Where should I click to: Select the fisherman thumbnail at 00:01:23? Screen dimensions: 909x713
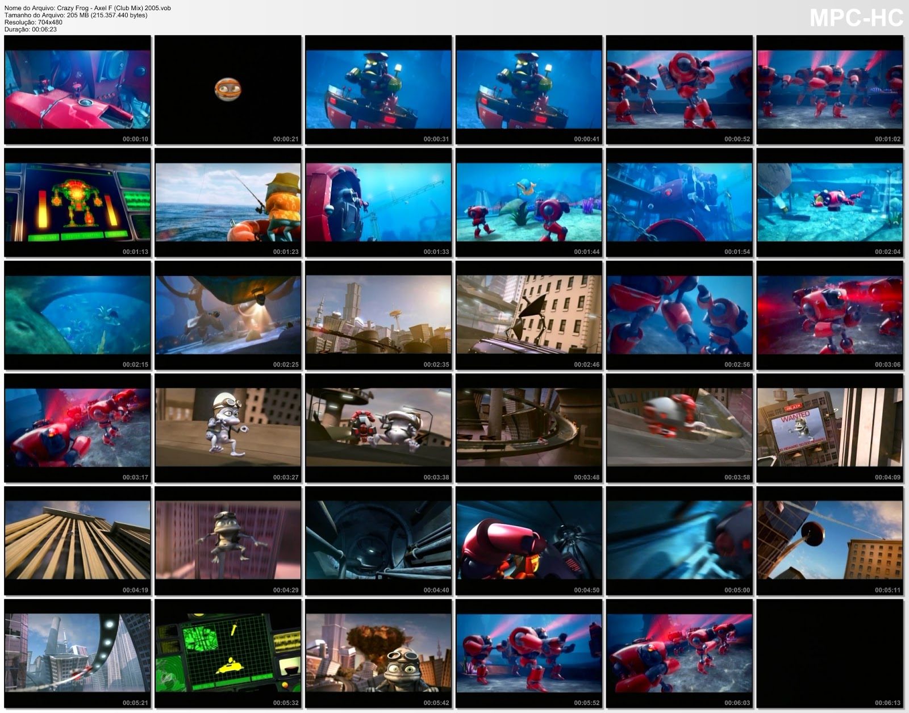point(228,203)
